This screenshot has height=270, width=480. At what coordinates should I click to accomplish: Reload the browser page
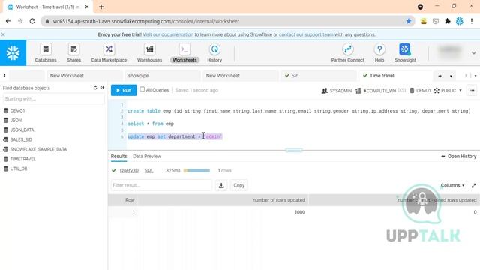pos(32,21)
